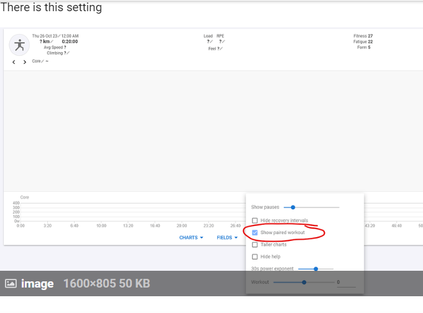Click the edit pencil next to Climbing
Image resolution: width=423 pixels, height=313 pixels.
tap(68, 53)
